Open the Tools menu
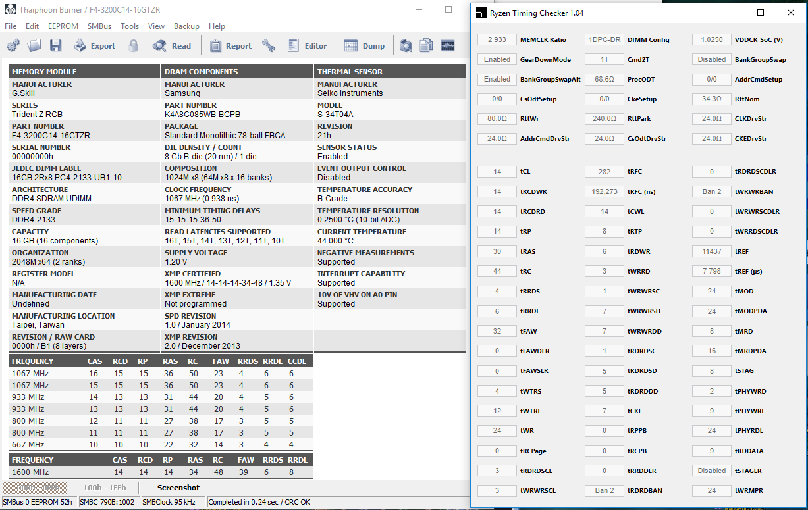This screenshot has width=808, height=510. 130,26
